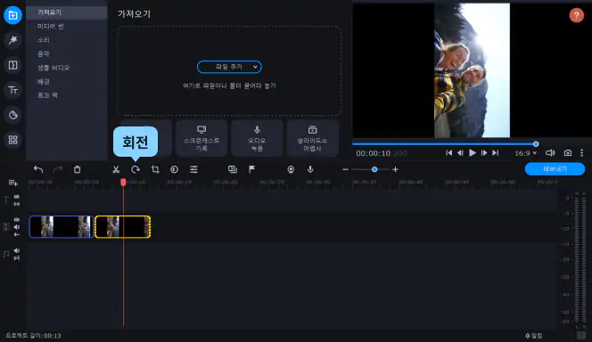Select the scissors Split tool

click(x=116, y=170)
